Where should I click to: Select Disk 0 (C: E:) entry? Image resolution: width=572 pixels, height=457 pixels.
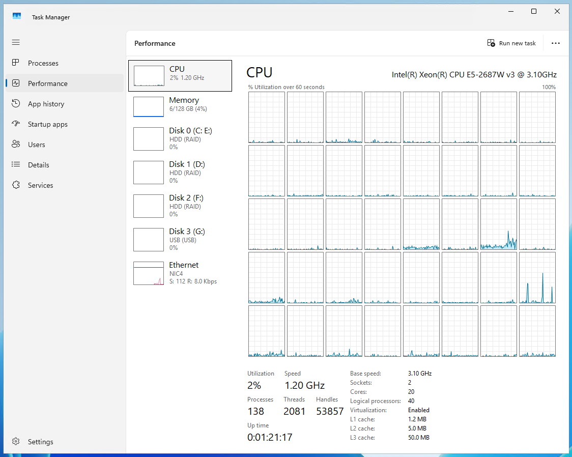[x=180, y=138]
